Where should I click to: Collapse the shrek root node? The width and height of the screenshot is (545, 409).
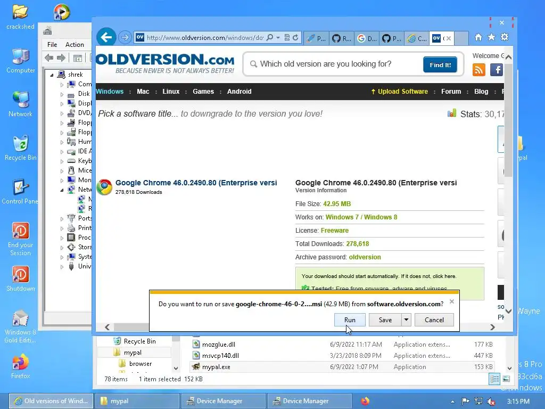click(x=52, y=75)
